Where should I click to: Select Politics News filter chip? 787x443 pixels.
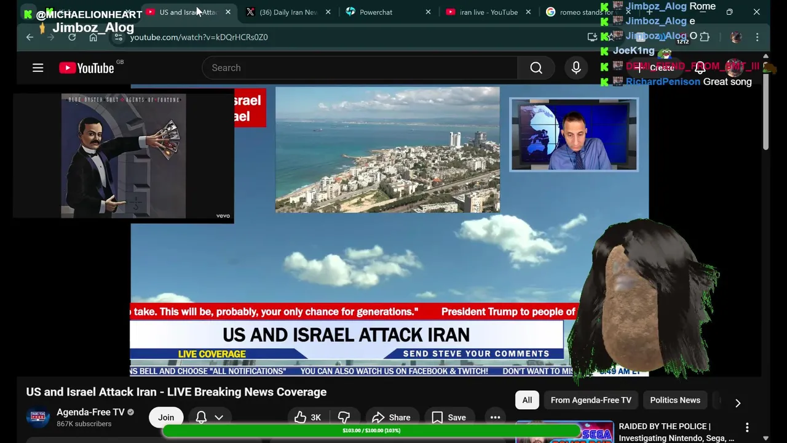tap(675, 400)
